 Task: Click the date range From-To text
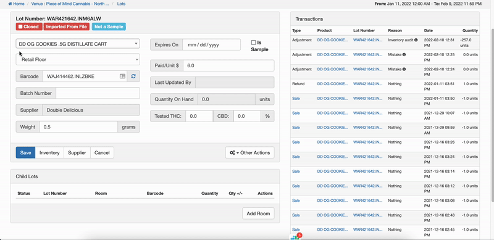(428, 4)
